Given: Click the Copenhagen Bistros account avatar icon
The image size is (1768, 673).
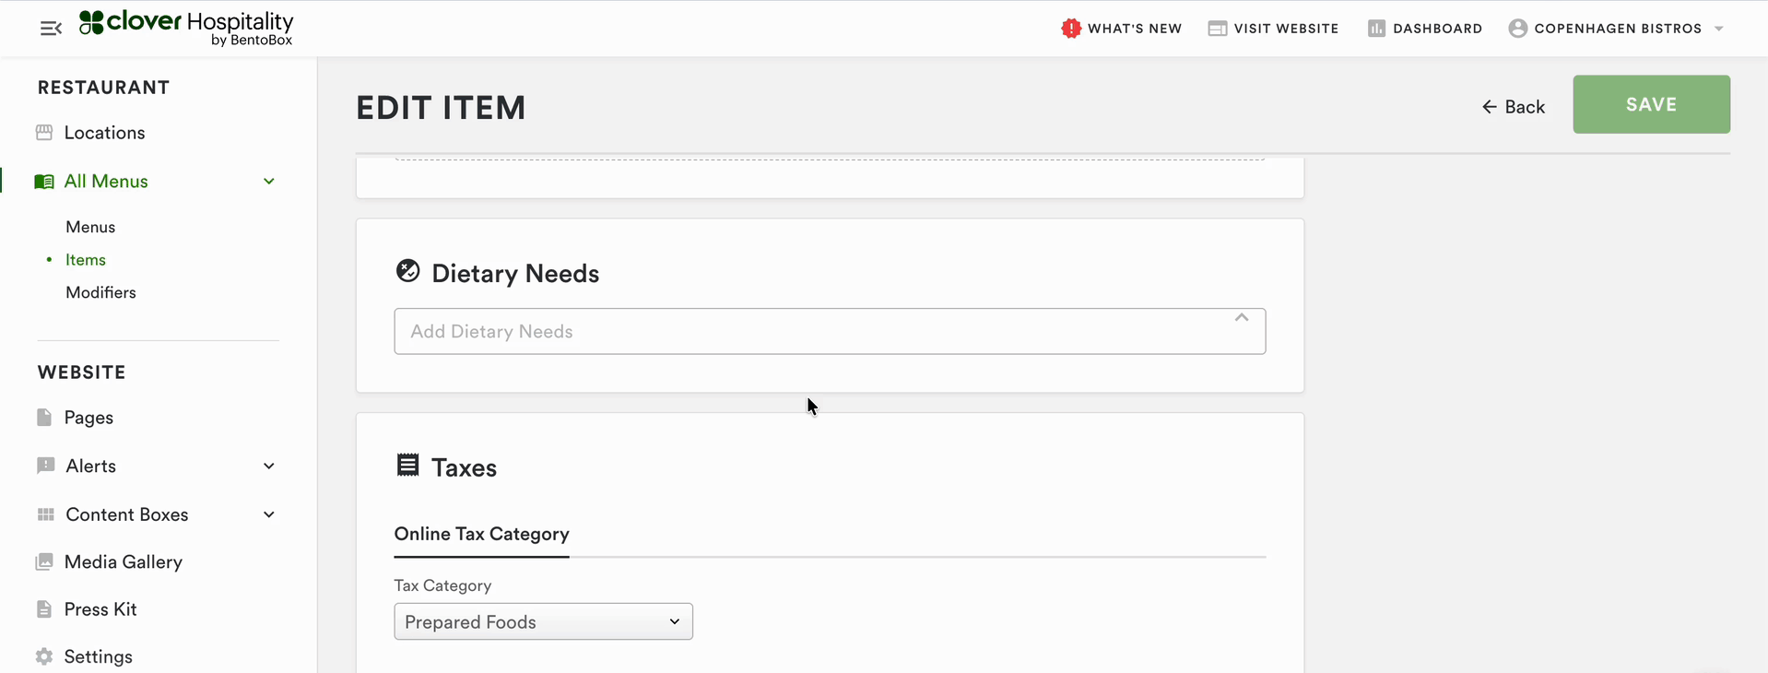Looking at the screenshot, I should (x=1517, y=29).
